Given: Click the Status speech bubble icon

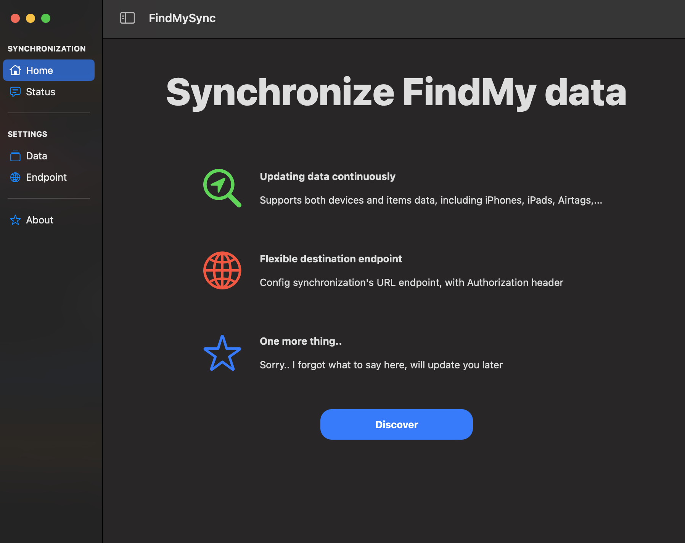Looking at the screenshot, I should tap(15, 92).
